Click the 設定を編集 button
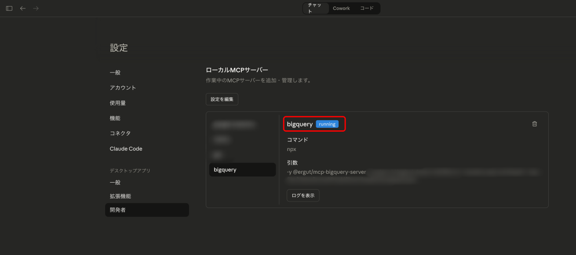This screenshot has width=576, height=255. point(222,99)
